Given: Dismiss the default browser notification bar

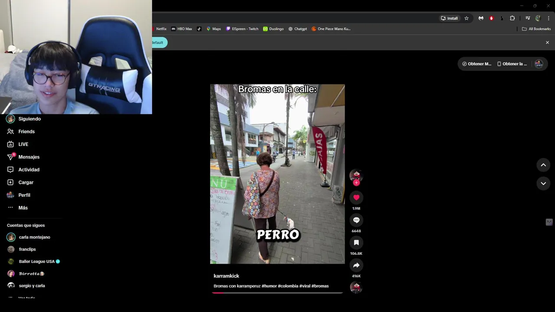Looking at the screenshot, I should pos(547,42).
